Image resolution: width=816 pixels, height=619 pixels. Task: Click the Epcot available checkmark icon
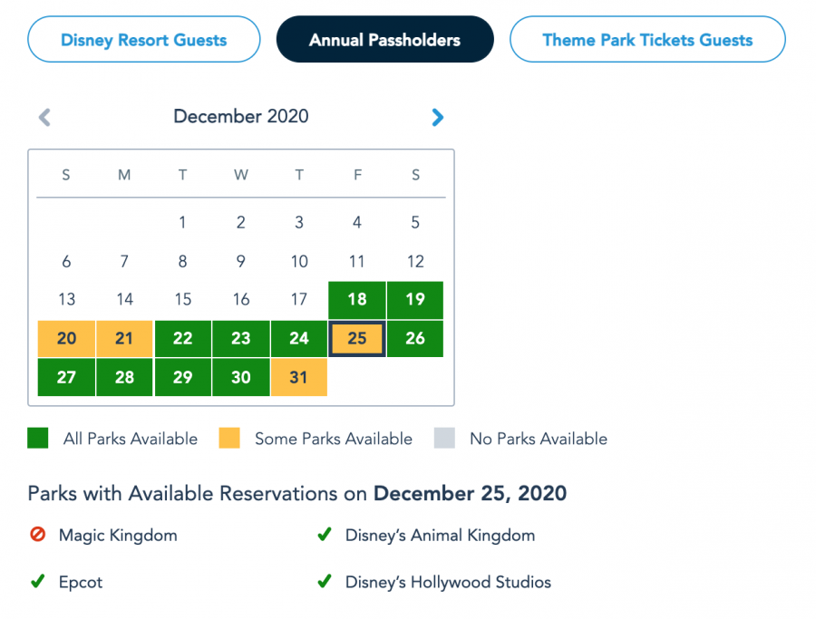pos(37,582)
